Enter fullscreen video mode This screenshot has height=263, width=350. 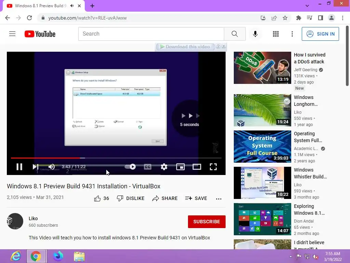213,167
